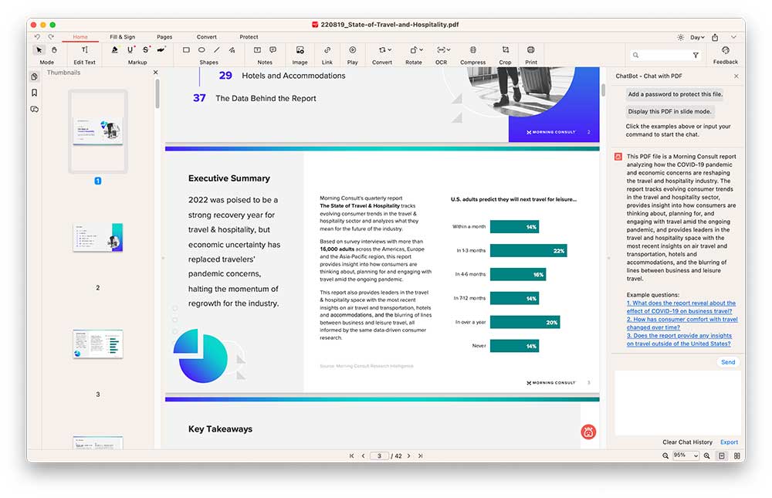Click 'Add a password to protect this file'
This screenshot has height=498, width=772.
[675, 94]
